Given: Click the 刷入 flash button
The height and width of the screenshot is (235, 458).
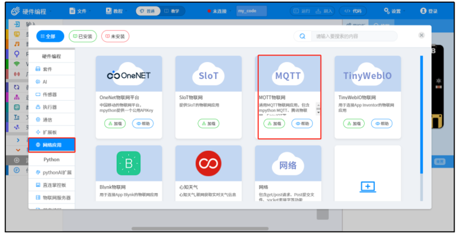Looking at the screenshot, I should 324,11.
